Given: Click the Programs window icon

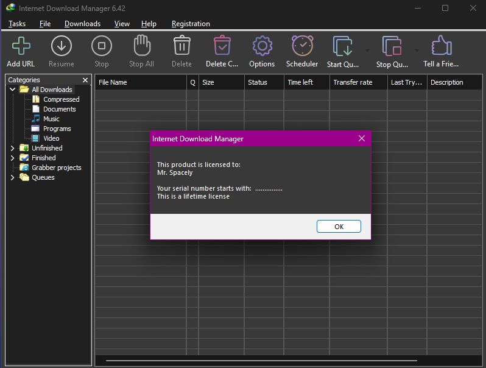Looking at the screenshot, I should pyautogui.click(x=36, y=129).
